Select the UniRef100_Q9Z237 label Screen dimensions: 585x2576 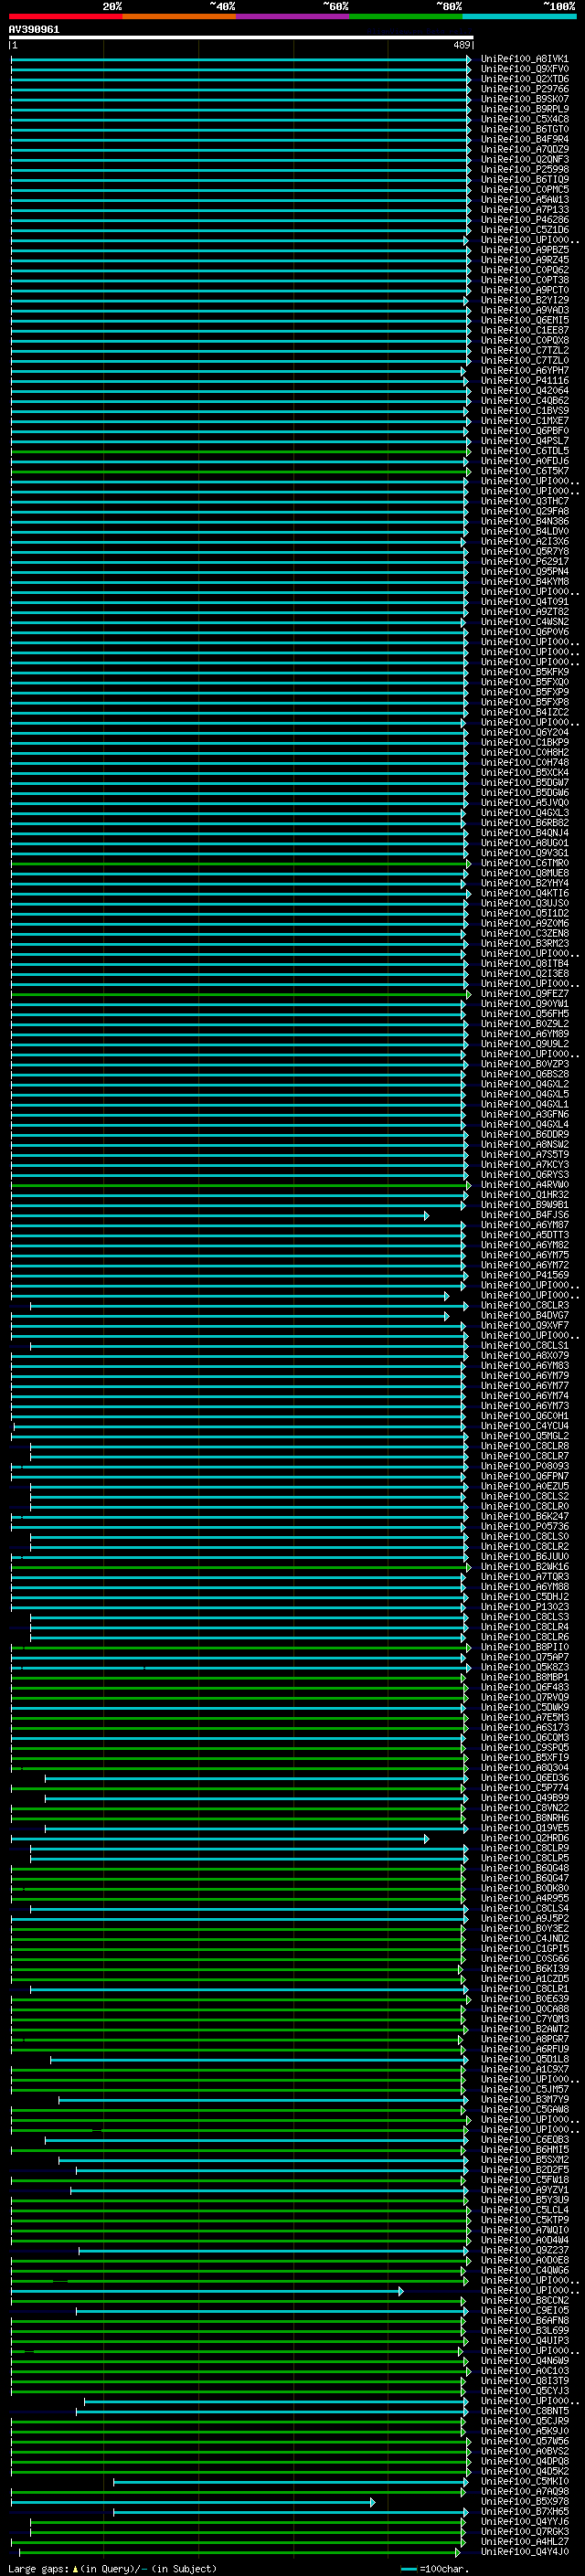point(525,2250)
